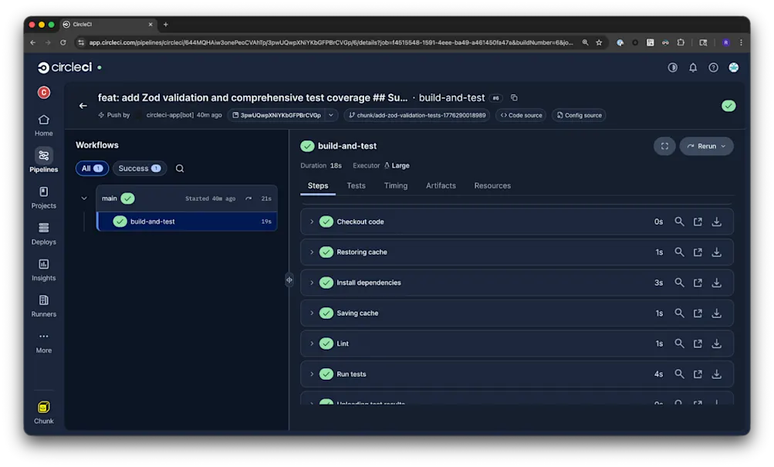
Task: Open Insights from the sidebar
Action: coord(43,267)
